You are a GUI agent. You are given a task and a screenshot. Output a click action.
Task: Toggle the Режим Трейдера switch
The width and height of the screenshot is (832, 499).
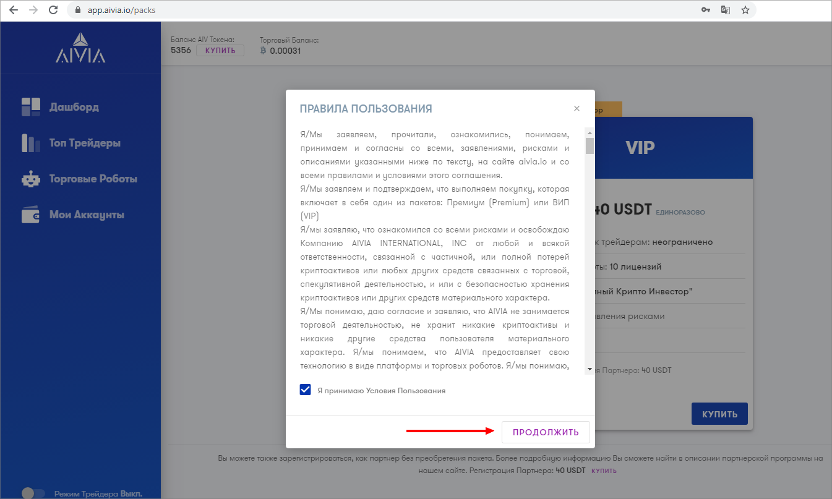pos(33,493)
